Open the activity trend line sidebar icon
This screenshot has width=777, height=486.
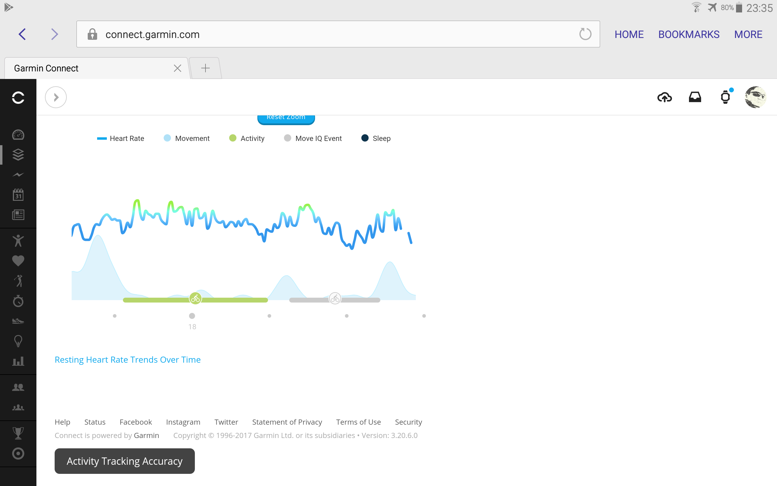coord(18,175)
